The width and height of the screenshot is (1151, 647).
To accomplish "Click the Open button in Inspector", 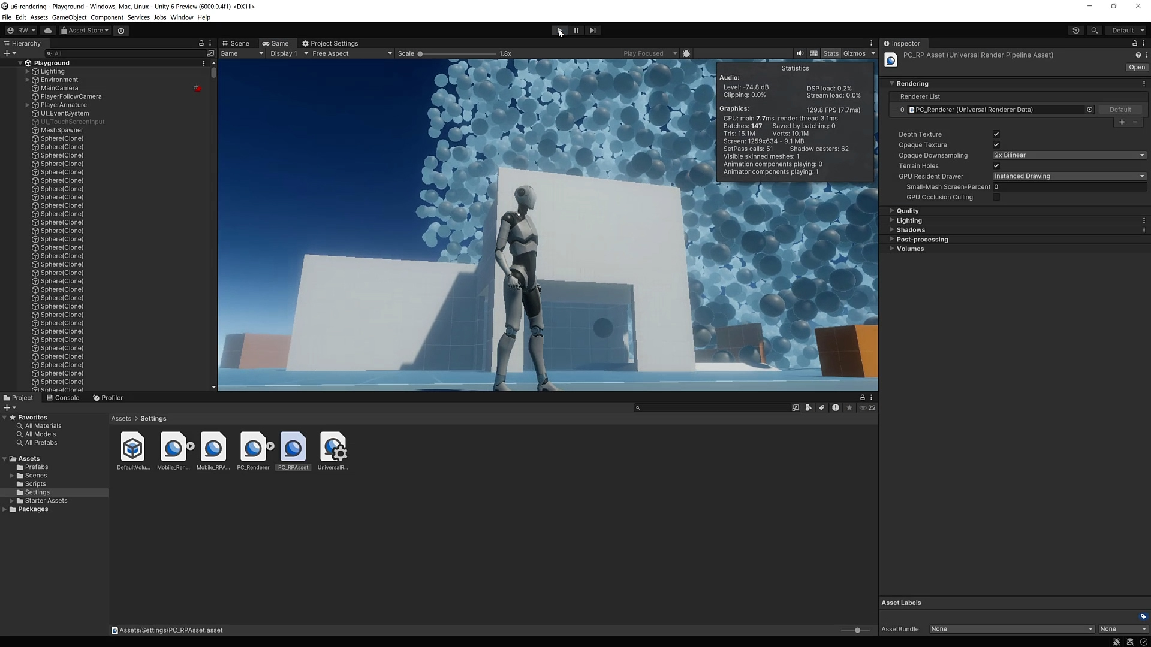I will (1137, 68).
